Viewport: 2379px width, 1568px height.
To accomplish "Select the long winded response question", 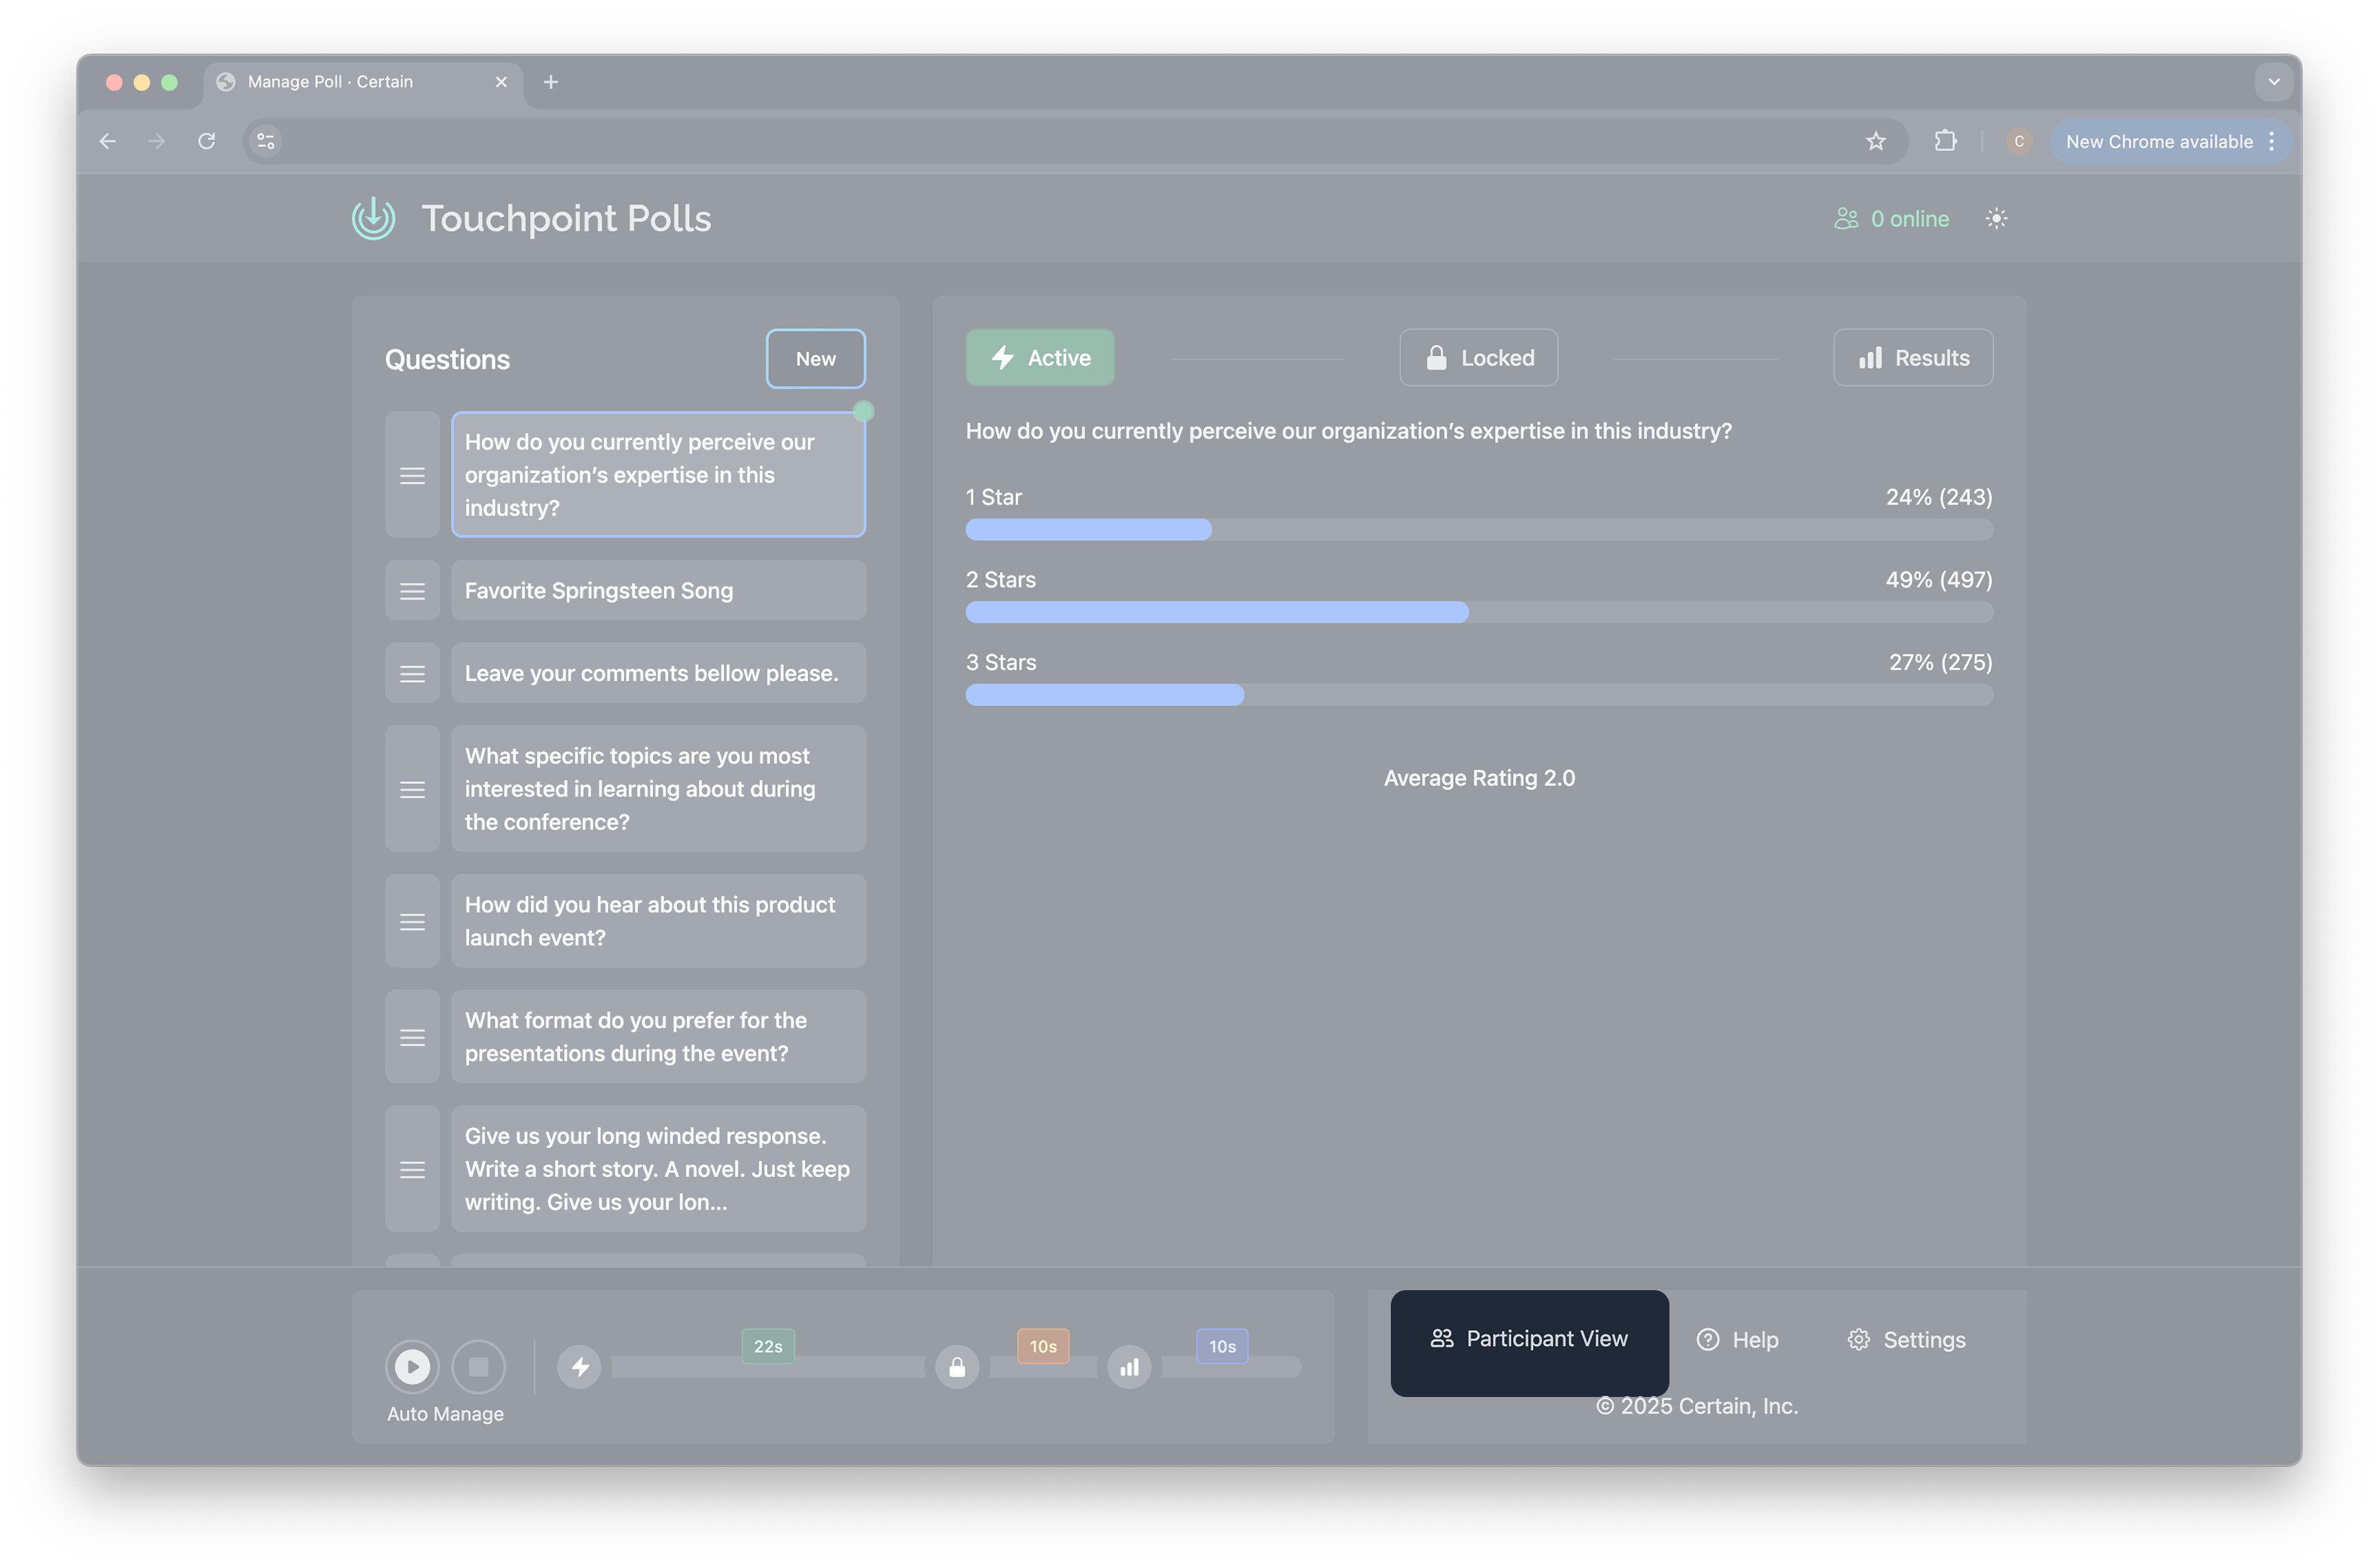I will pyautogui.click(x=658, y=1169).
